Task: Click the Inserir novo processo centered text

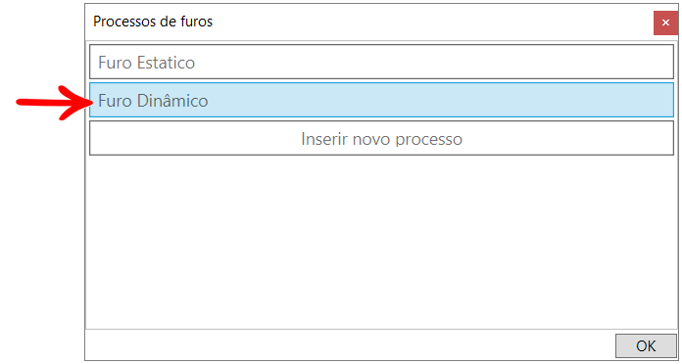Action: point(381,139)
